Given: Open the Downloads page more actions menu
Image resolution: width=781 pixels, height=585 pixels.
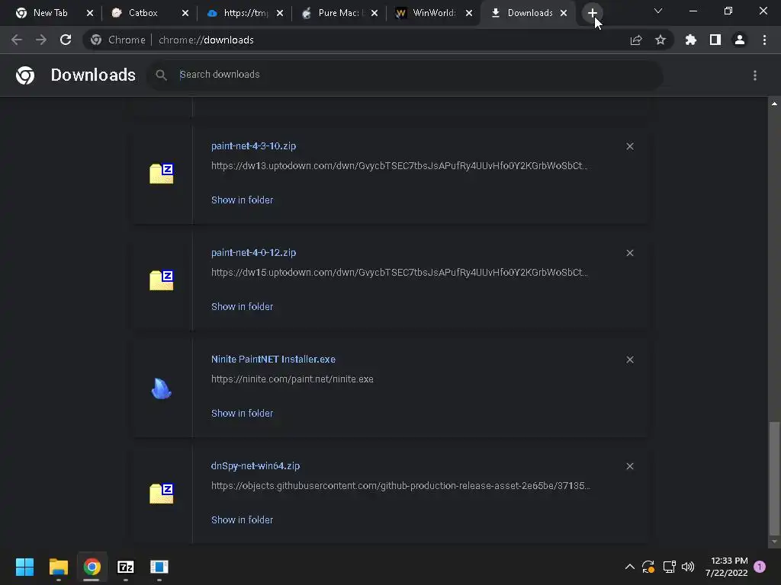Looking at the screenshot, I should tap(755, 75).
